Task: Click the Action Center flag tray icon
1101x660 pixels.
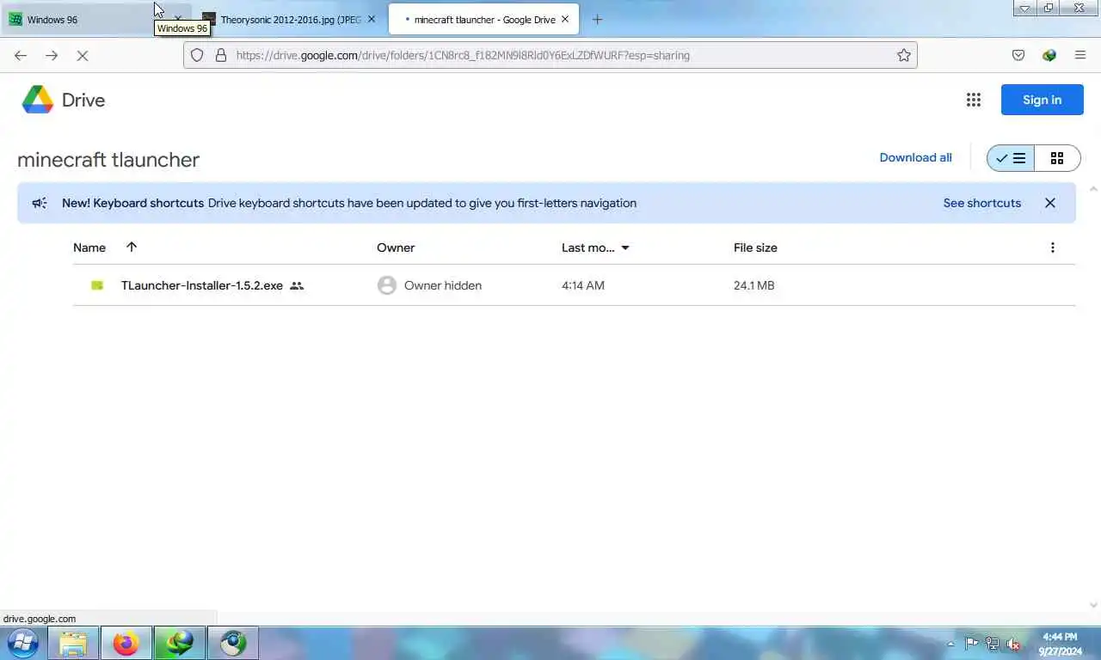Action: 971,643
